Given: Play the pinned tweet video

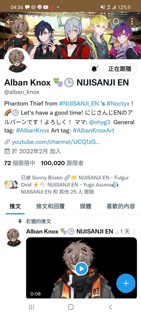Looking at the screenshot, I should point(81,269).
